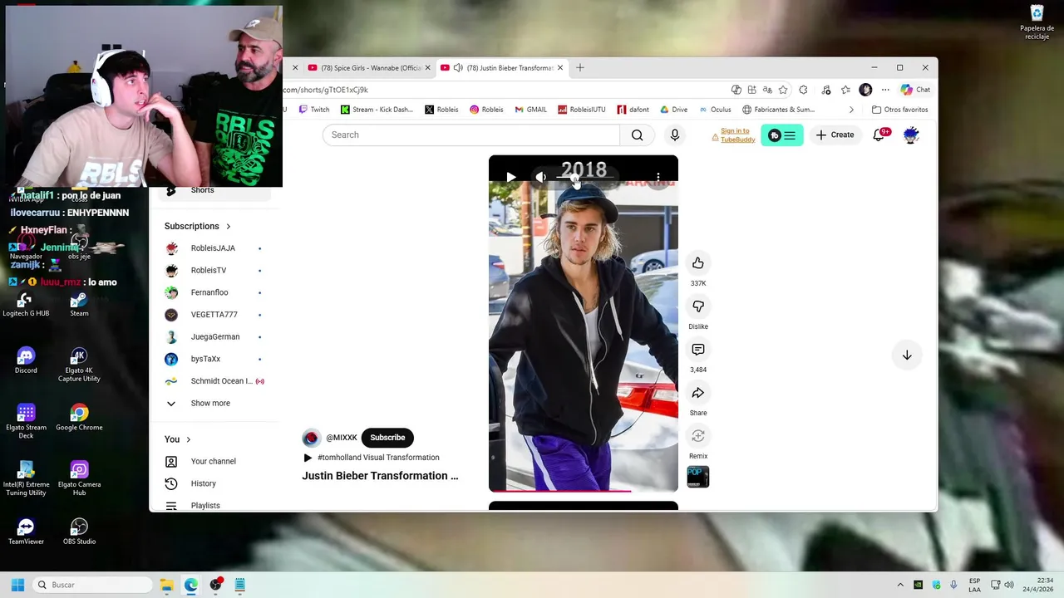Open the dafont bookmark
This screenshot has width=1064, height=598.
633,110
